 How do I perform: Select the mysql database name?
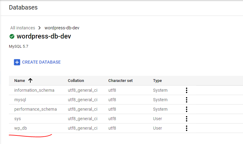pos(20,100)
